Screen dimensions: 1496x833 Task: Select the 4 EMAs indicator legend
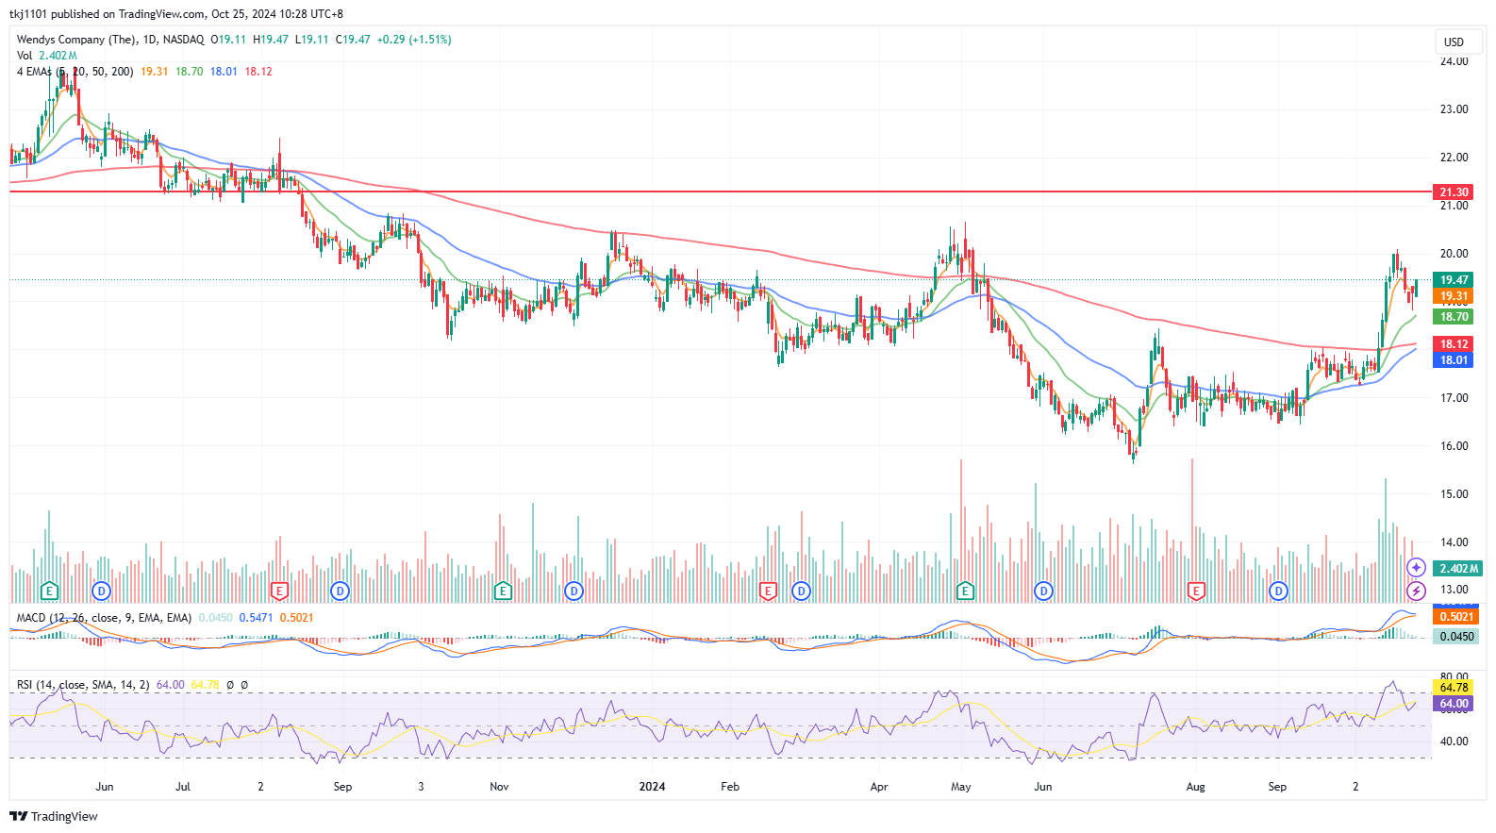click(75, 72)
